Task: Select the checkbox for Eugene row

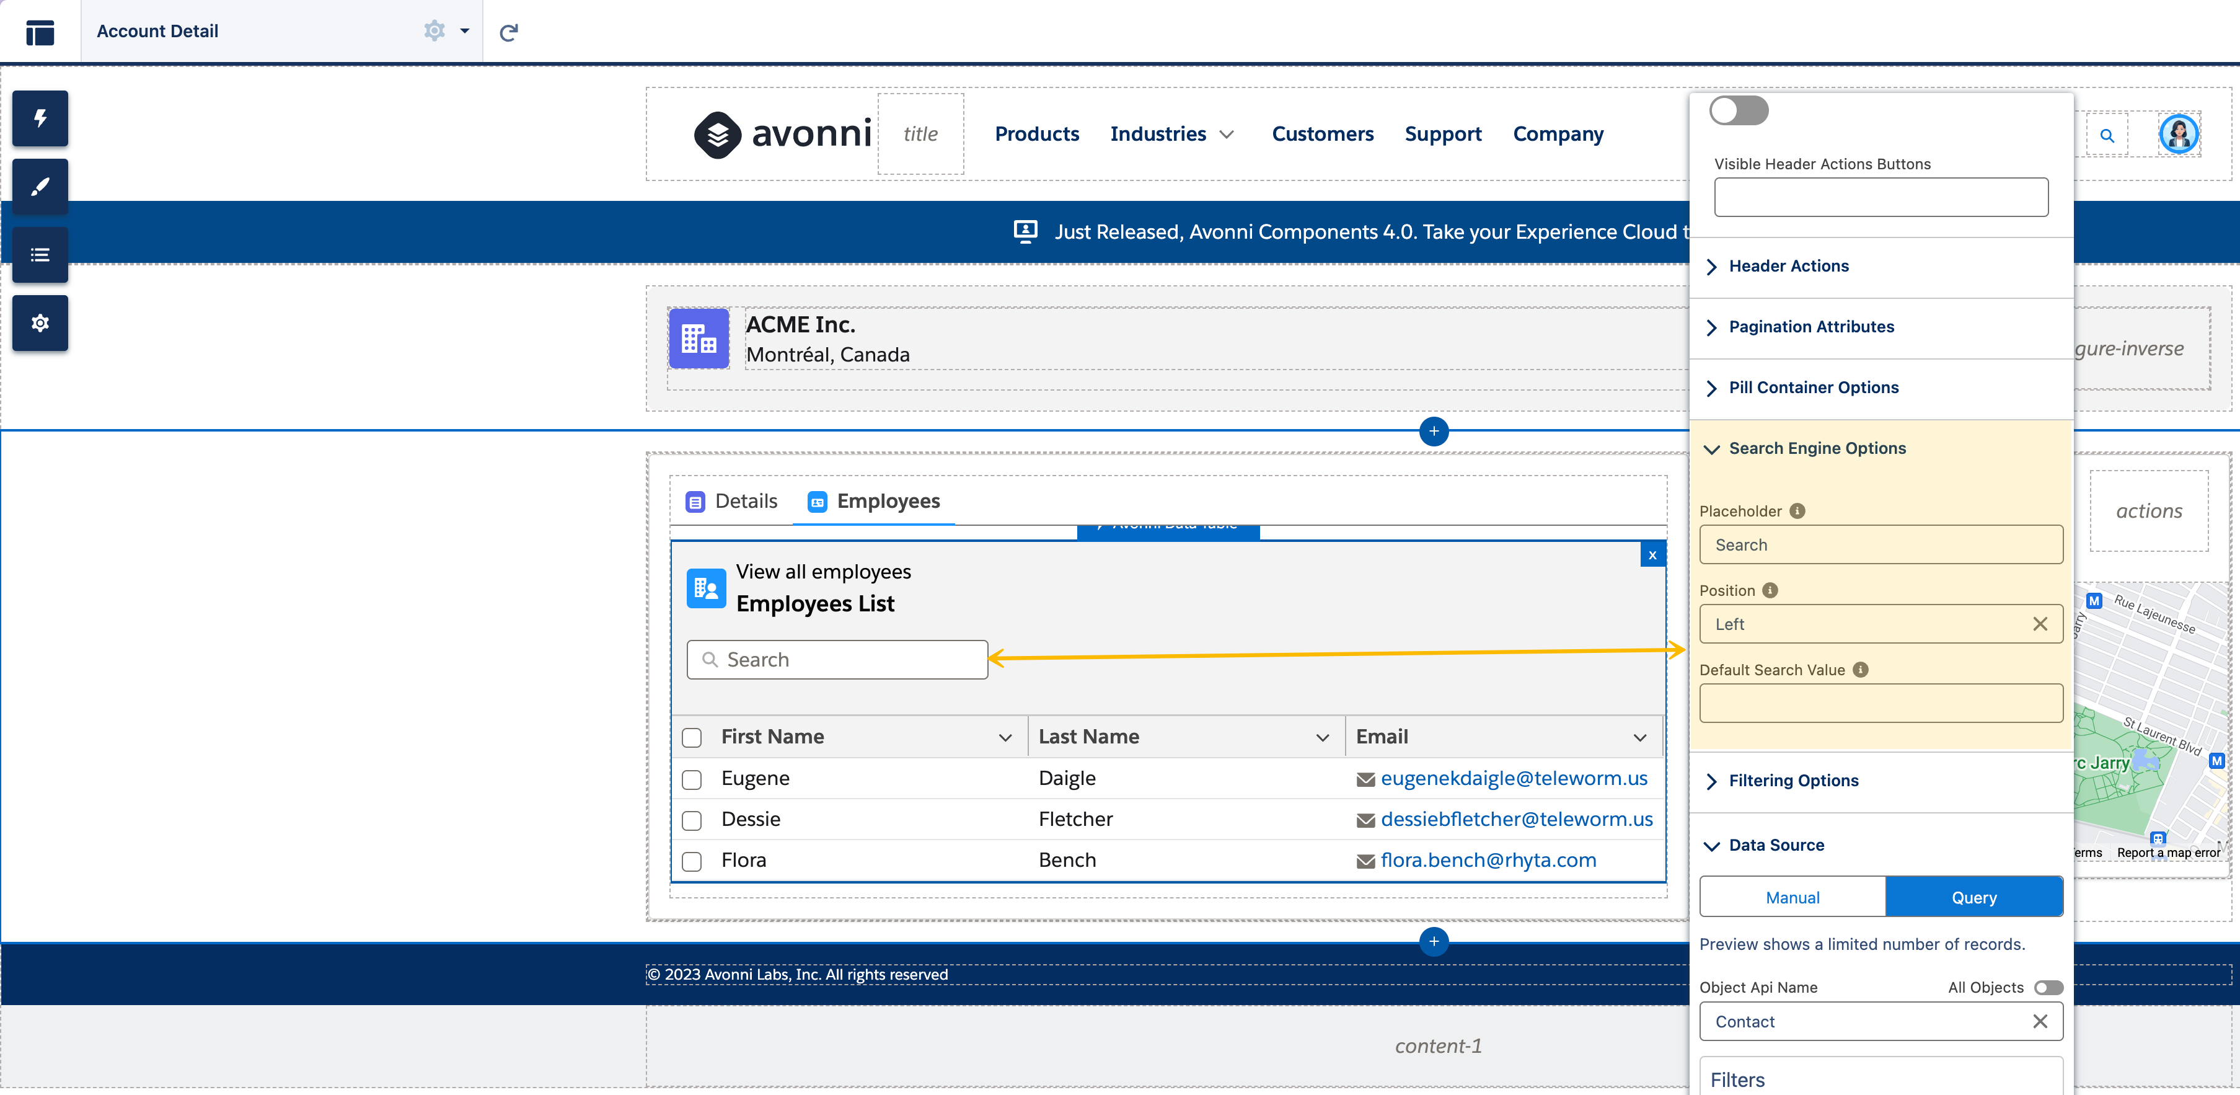Action: 691,779
